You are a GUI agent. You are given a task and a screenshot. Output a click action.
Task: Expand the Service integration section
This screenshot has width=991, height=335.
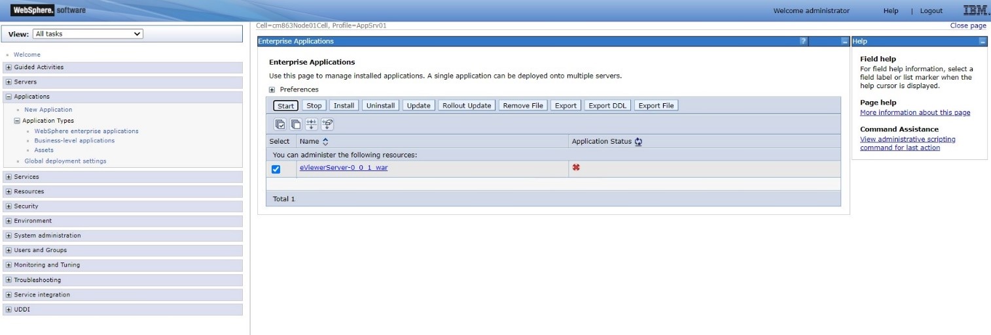(9, 295)
